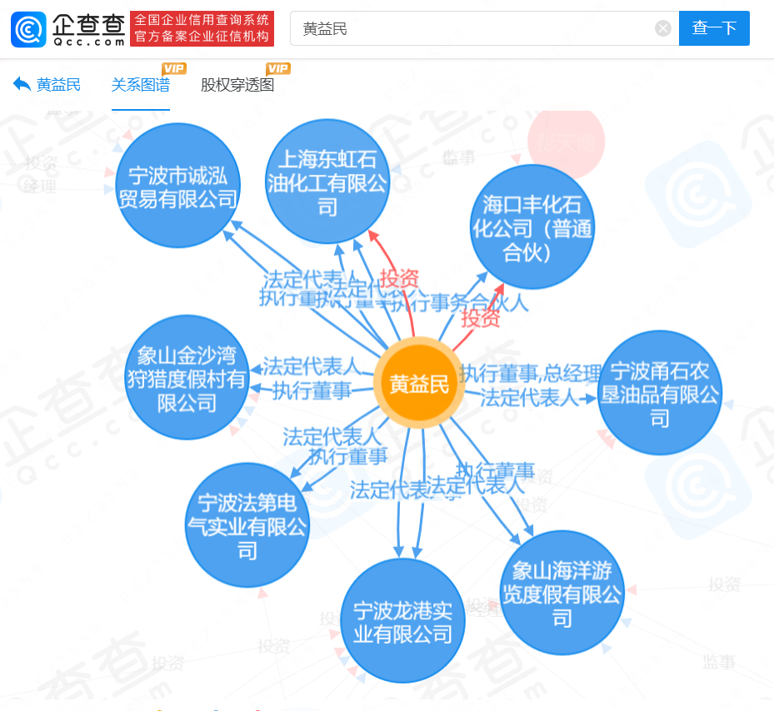Select the 上海东虹石油化工有限公司 node
The height and width of the screenshot is (711, 774).
coord(327,181)
